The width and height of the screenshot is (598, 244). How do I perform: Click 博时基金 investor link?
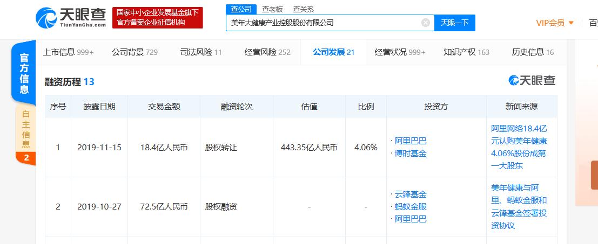pos(411,154)
